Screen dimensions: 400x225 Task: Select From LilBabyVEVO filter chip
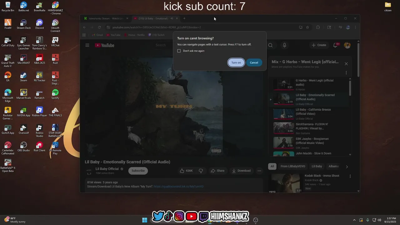coord(293,166)
